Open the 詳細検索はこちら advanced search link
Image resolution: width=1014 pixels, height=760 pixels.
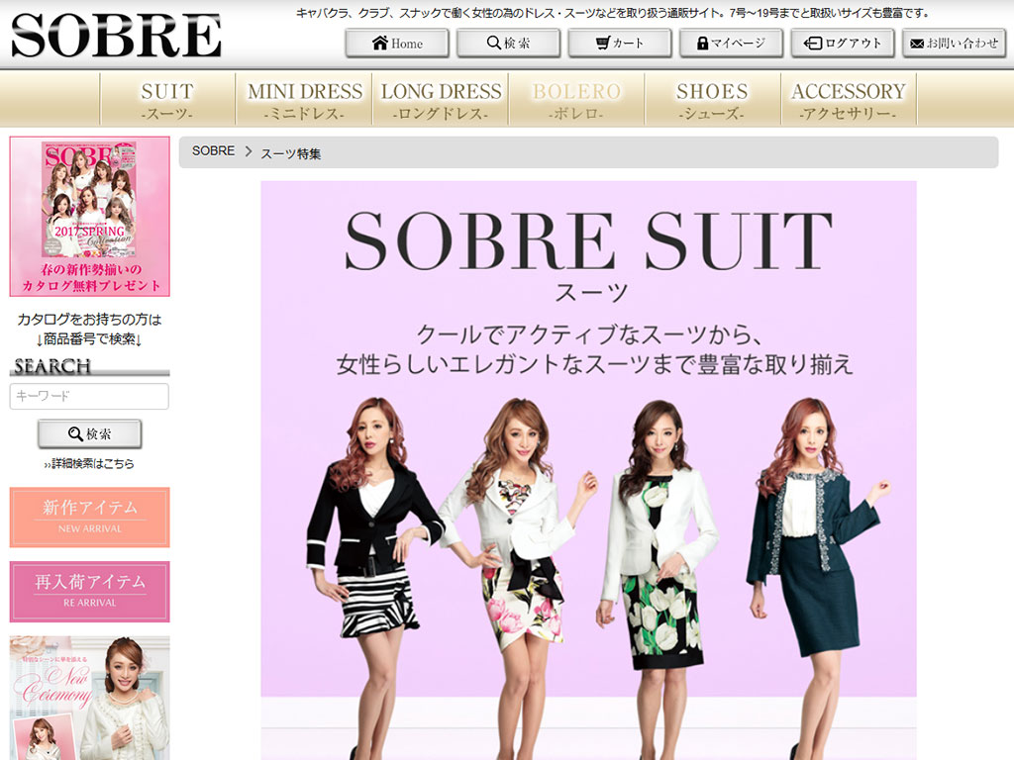89,463
